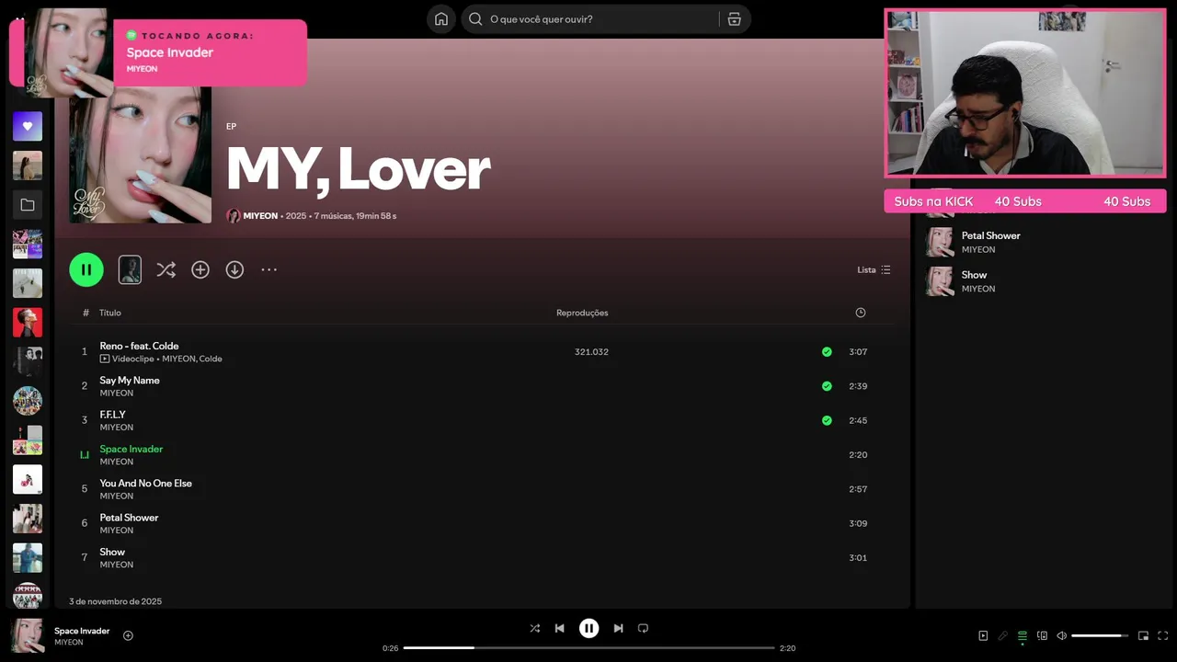This screenshot has width=1177, height=662.
Task: Click the Reproduções column header
Action: point(582,313)
